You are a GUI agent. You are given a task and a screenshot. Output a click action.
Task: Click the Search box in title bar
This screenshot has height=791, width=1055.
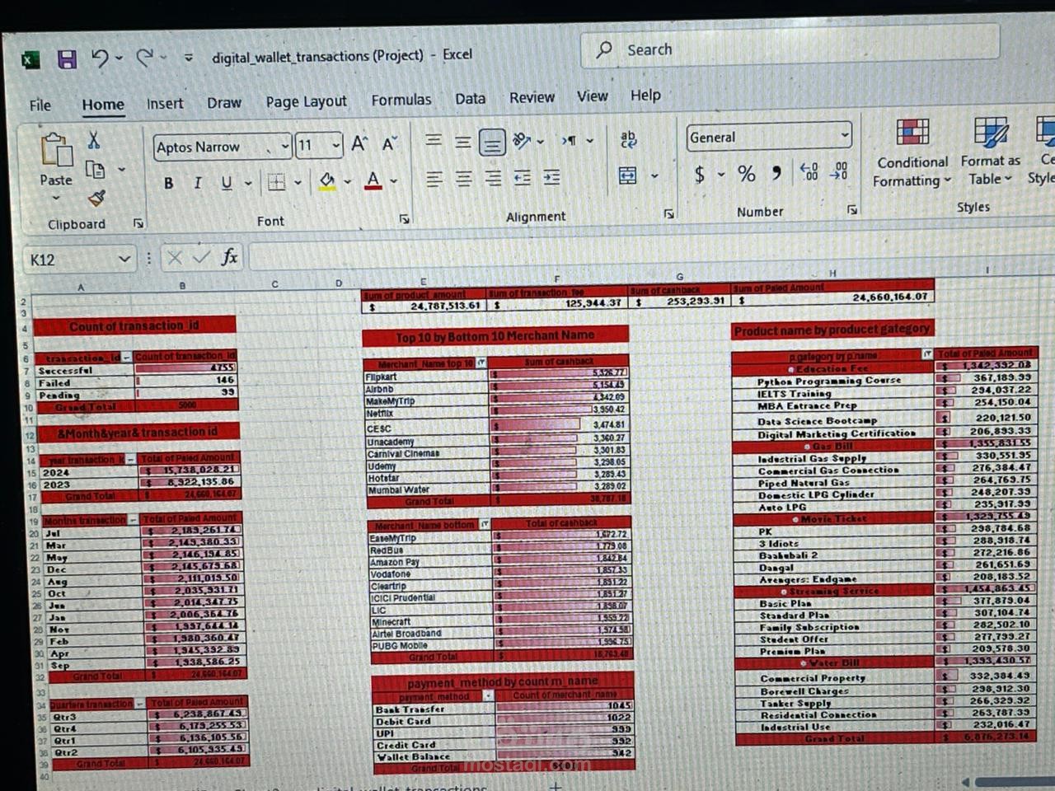coord(790,49)
